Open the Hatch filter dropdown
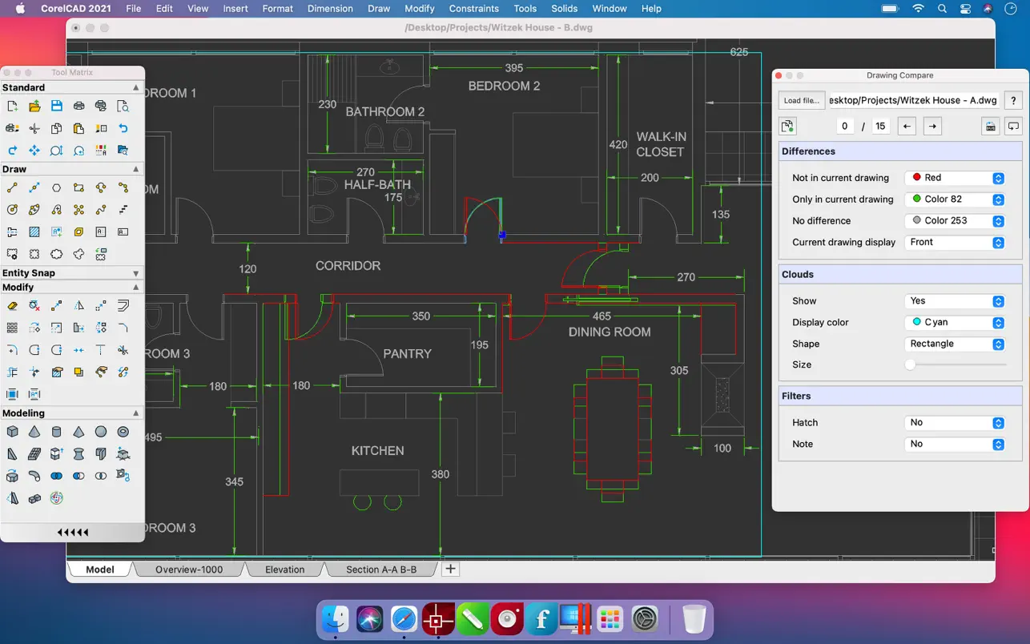This screenshot has height=644, width=1030. (954, 423)
